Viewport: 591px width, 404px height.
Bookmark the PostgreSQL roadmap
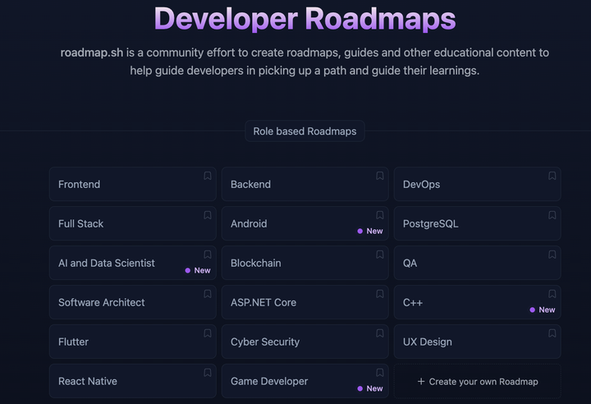tap(552, 215)
